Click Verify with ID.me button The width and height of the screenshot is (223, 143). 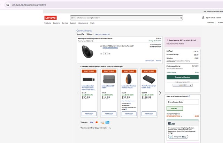(178, 137)
